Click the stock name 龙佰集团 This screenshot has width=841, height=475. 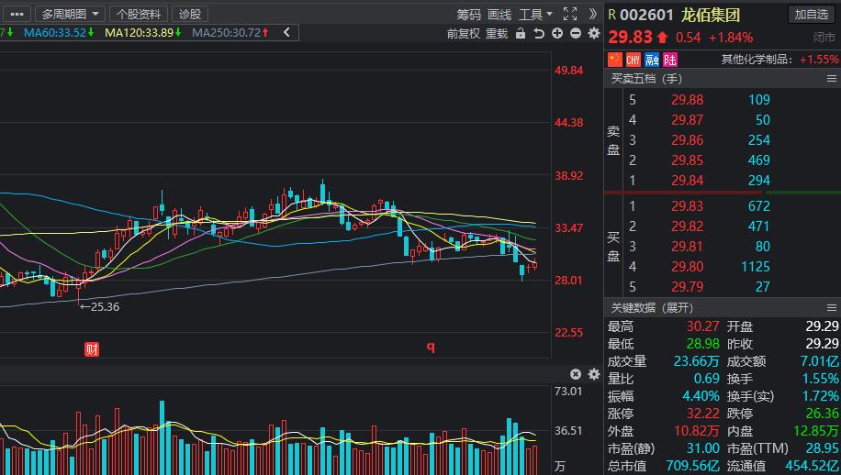(711, 15)
